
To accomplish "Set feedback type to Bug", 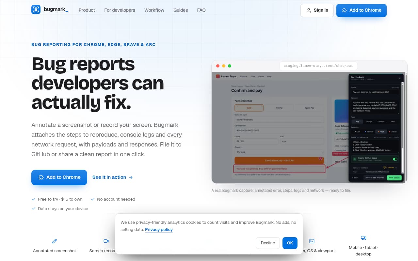I will pyautogui.click(x=357, y=121).
